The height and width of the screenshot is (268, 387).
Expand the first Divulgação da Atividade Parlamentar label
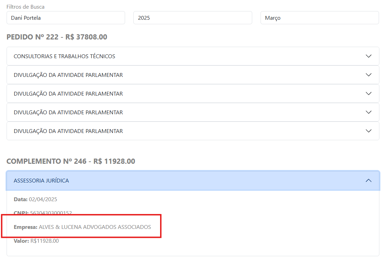(x=68, y=75)
